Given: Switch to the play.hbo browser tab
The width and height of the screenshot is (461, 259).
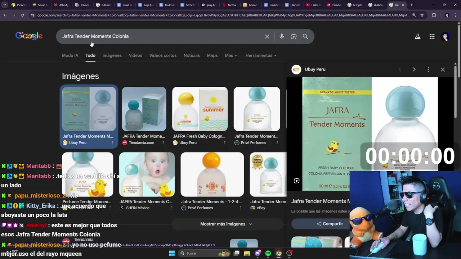Looking at the screenshot, I should (209, 5).
